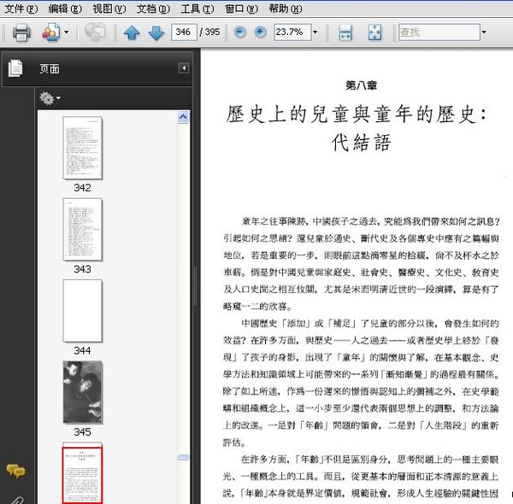The height and width of the screenshot is (504, 513).
Task: Click the zoom in plus button
Action: coord(259,32)
